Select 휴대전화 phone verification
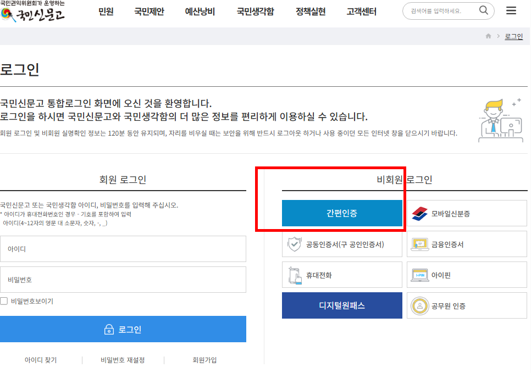 tap(342, 275)
